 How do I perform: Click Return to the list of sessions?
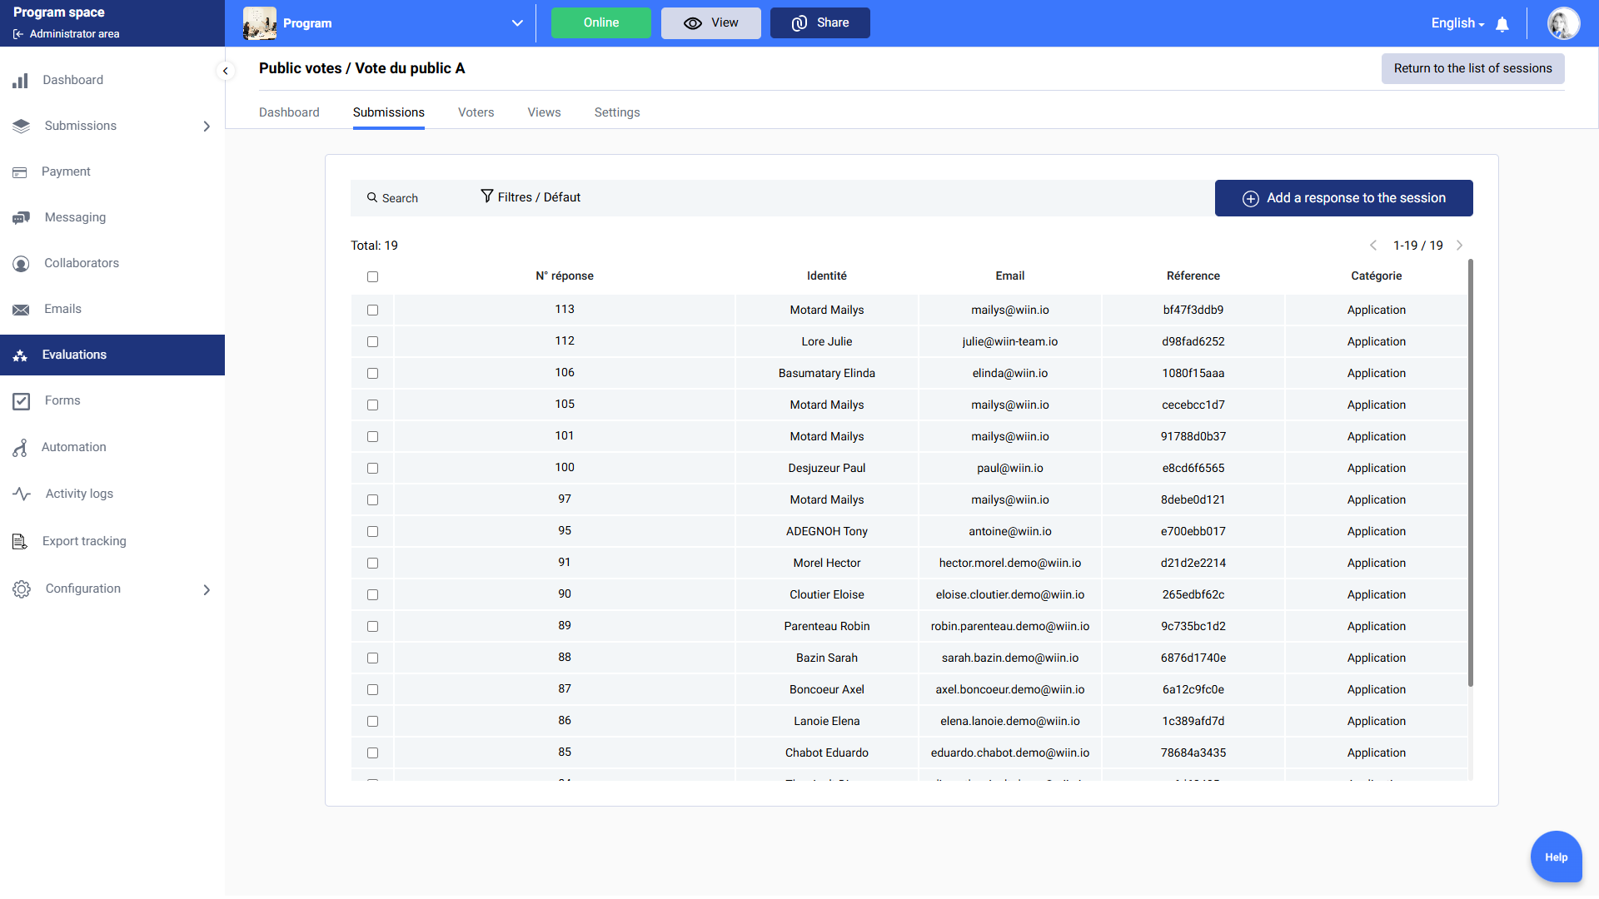pos(1472,68)
